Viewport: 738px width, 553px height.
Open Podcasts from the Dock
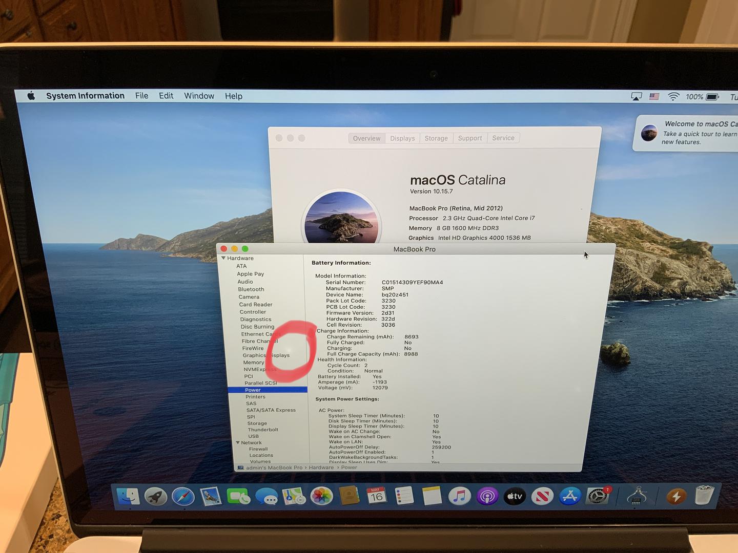487,496
